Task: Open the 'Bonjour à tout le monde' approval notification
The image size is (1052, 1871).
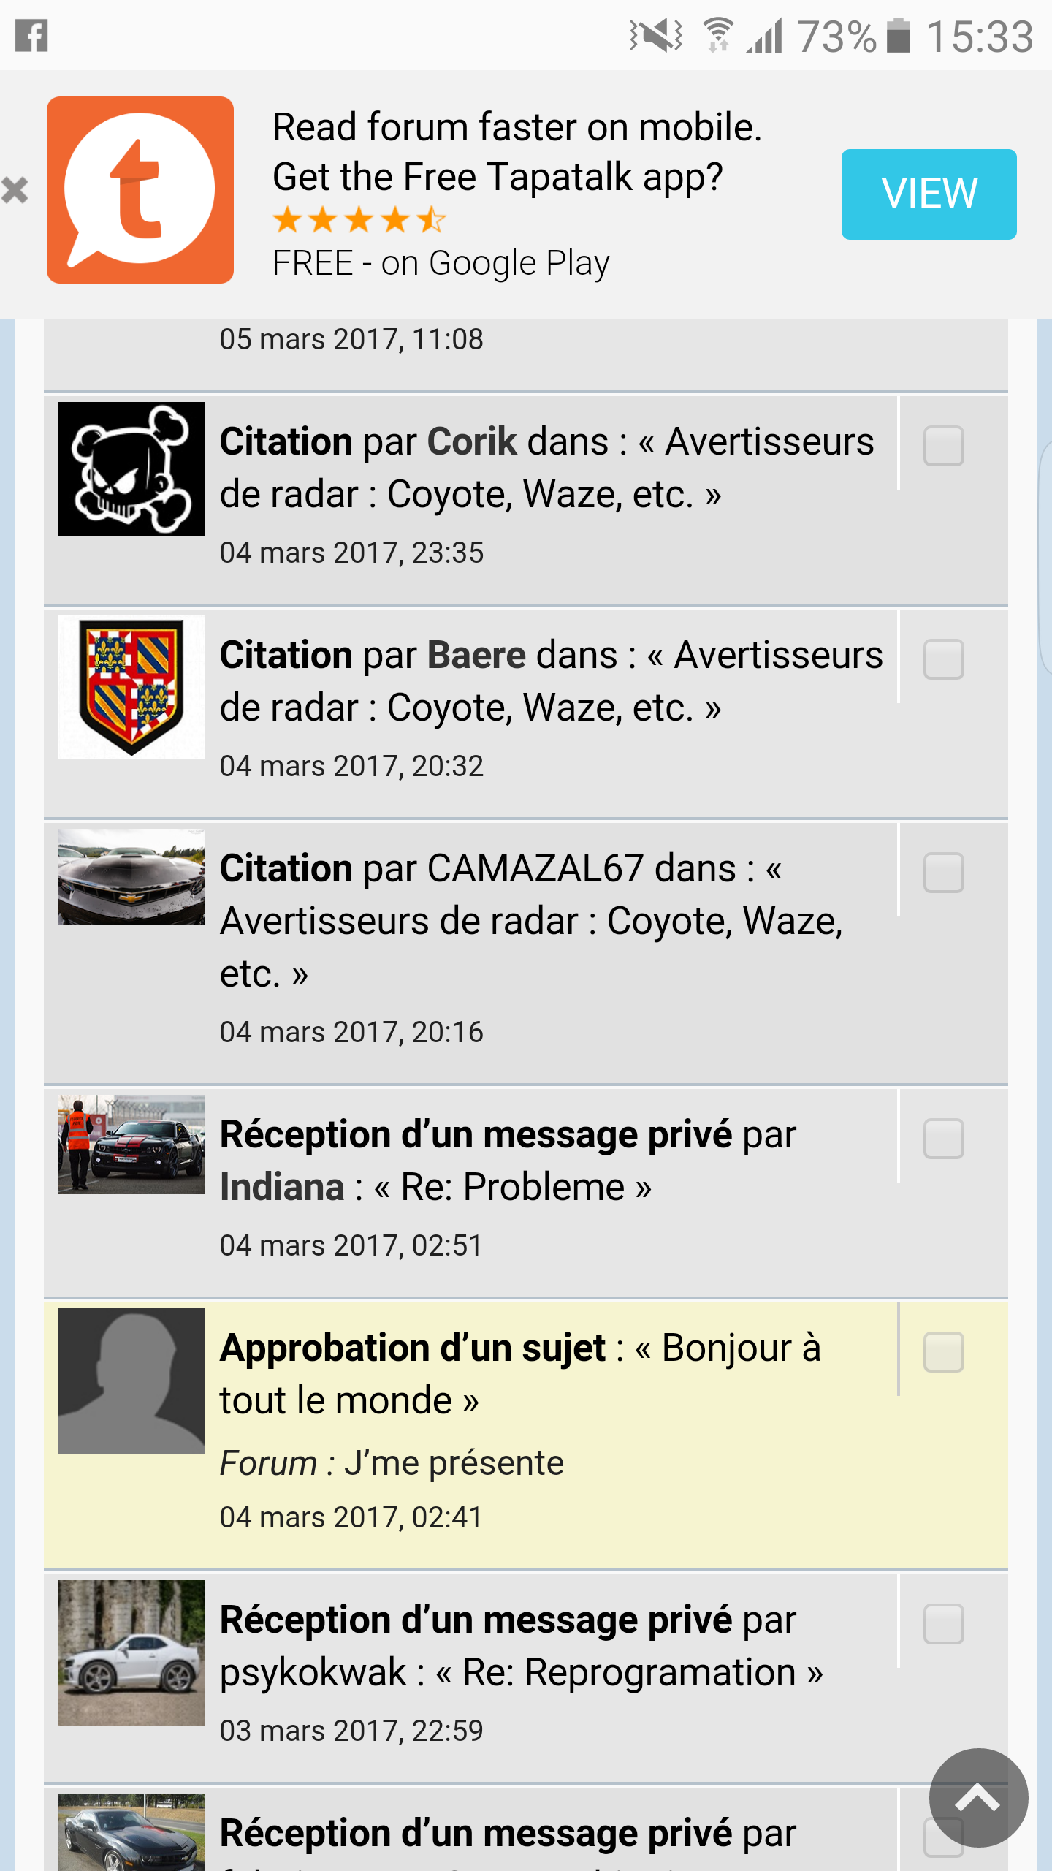Action: click(x=520, y=1374)
